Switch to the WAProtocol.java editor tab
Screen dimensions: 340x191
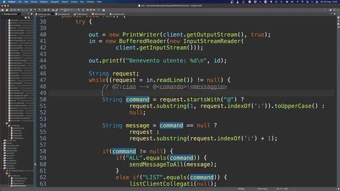click(44, 14)
